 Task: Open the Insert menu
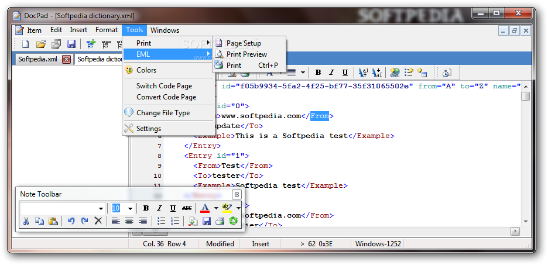78,30
